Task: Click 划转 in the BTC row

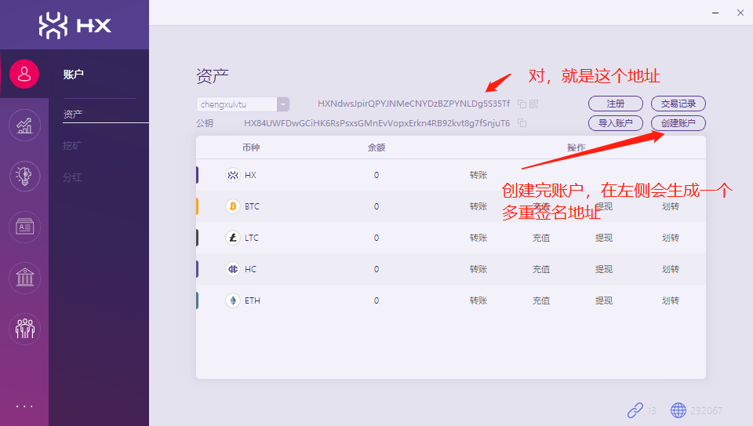Action: pyautogui.click(x=671, y=206)
